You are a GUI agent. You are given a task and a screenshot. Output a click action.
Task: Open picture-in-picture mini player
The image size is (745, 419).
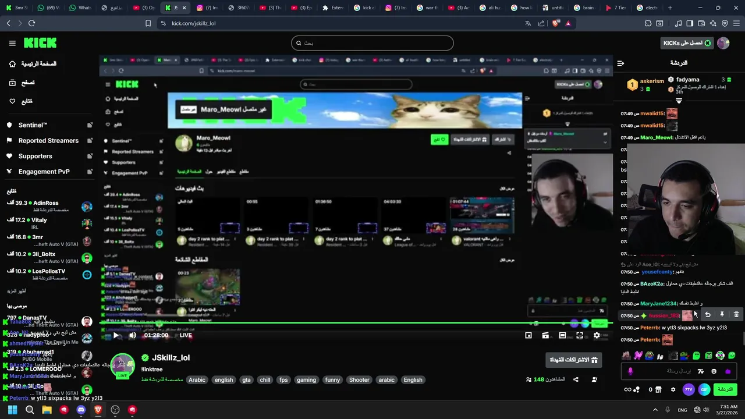[528, 335]
